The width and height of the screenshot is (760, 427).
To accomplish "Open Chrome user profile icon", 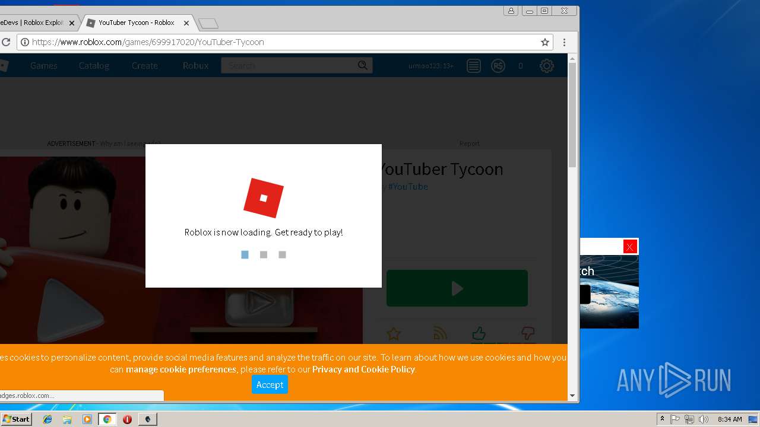I will click(x=511, y=11).
